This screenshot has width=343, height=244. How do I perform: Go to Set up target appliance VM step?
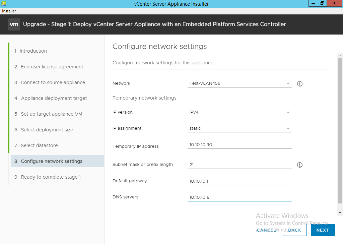48,114
